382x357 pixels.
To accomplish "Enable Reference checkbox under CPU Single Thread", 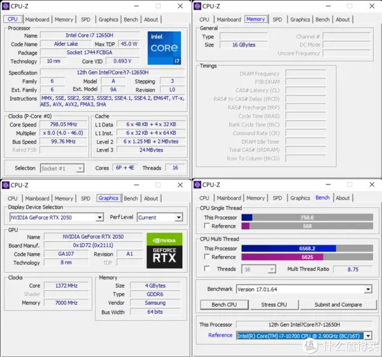I will pos(207,226).
